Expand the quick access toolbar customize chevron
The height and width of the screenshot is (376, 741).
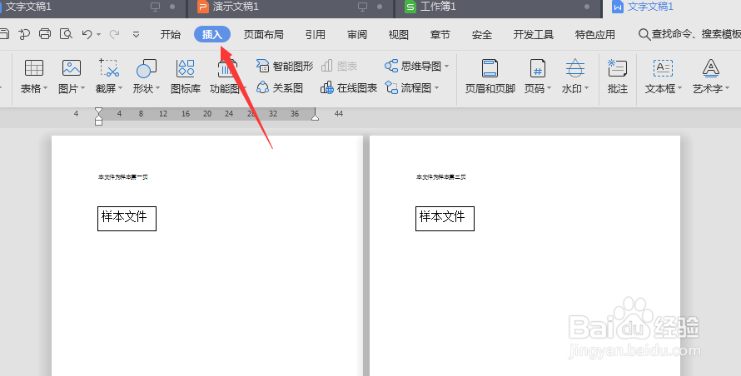tap(136, 34)
